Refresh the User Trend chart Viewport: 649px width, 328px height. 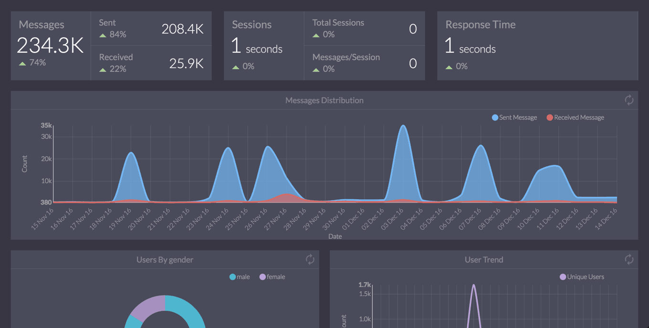point(629,259)
